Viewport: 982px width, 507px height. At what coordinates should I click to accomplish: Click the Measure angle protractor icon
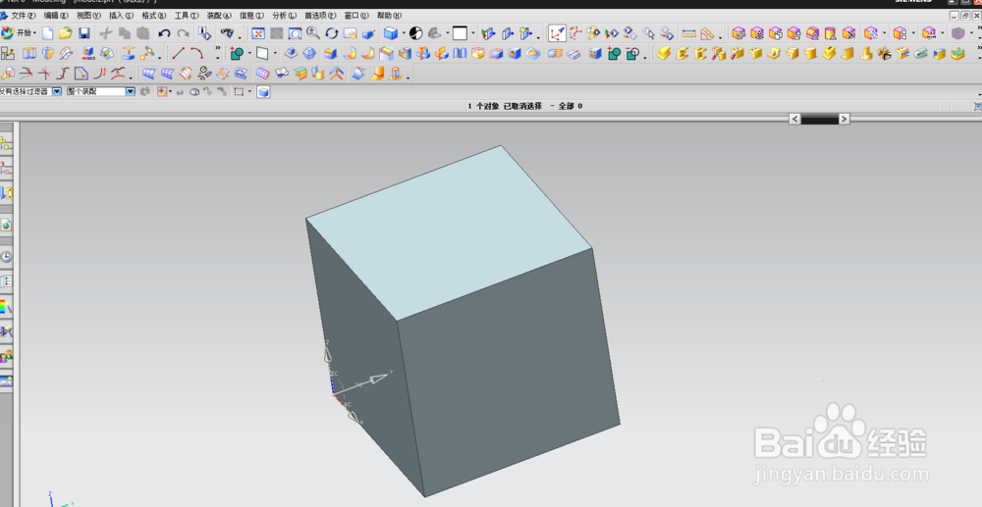[x=707, y=33]
